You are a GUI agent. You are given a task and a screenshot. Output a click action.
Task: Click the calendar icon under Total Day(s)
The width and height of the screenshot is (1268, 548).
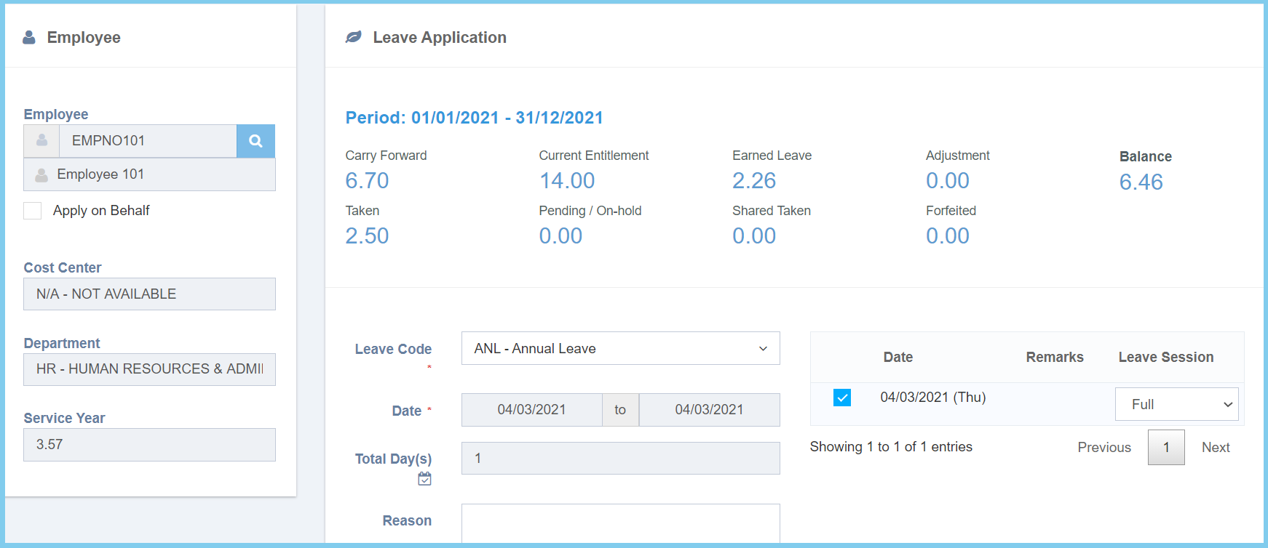click(x=424, y=479)
